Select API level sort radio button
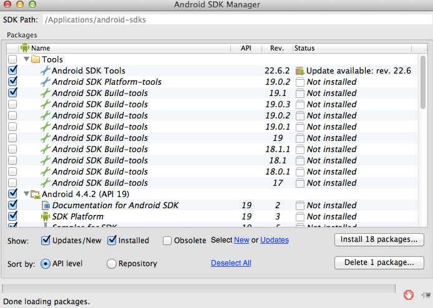433x308 pixels. [46, 264]
